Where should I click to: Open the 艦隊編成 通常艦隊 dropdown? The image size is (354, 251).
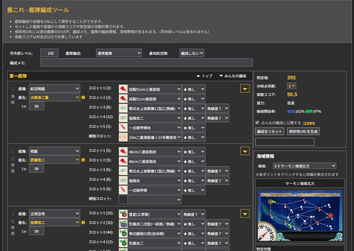(118, 53)
